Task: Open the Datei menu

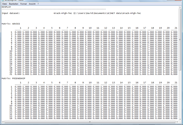Action: (5, 4)
